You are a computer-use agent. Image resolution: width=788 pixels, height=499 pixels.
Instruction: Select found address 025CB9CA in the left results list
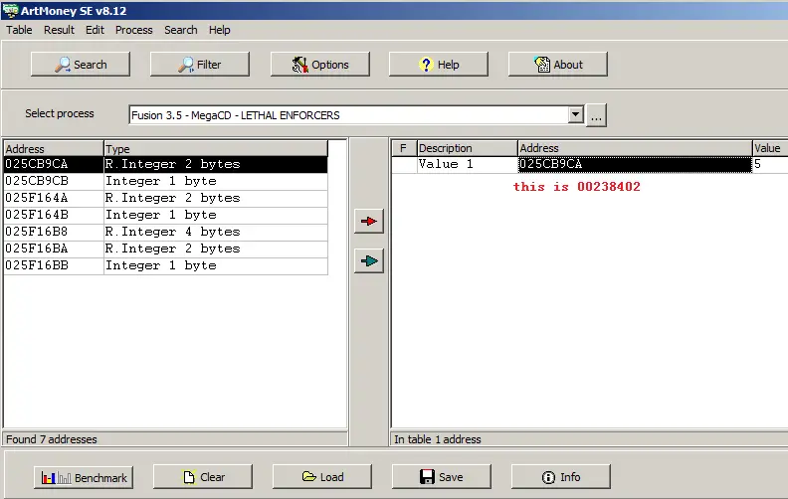[166, 164]
